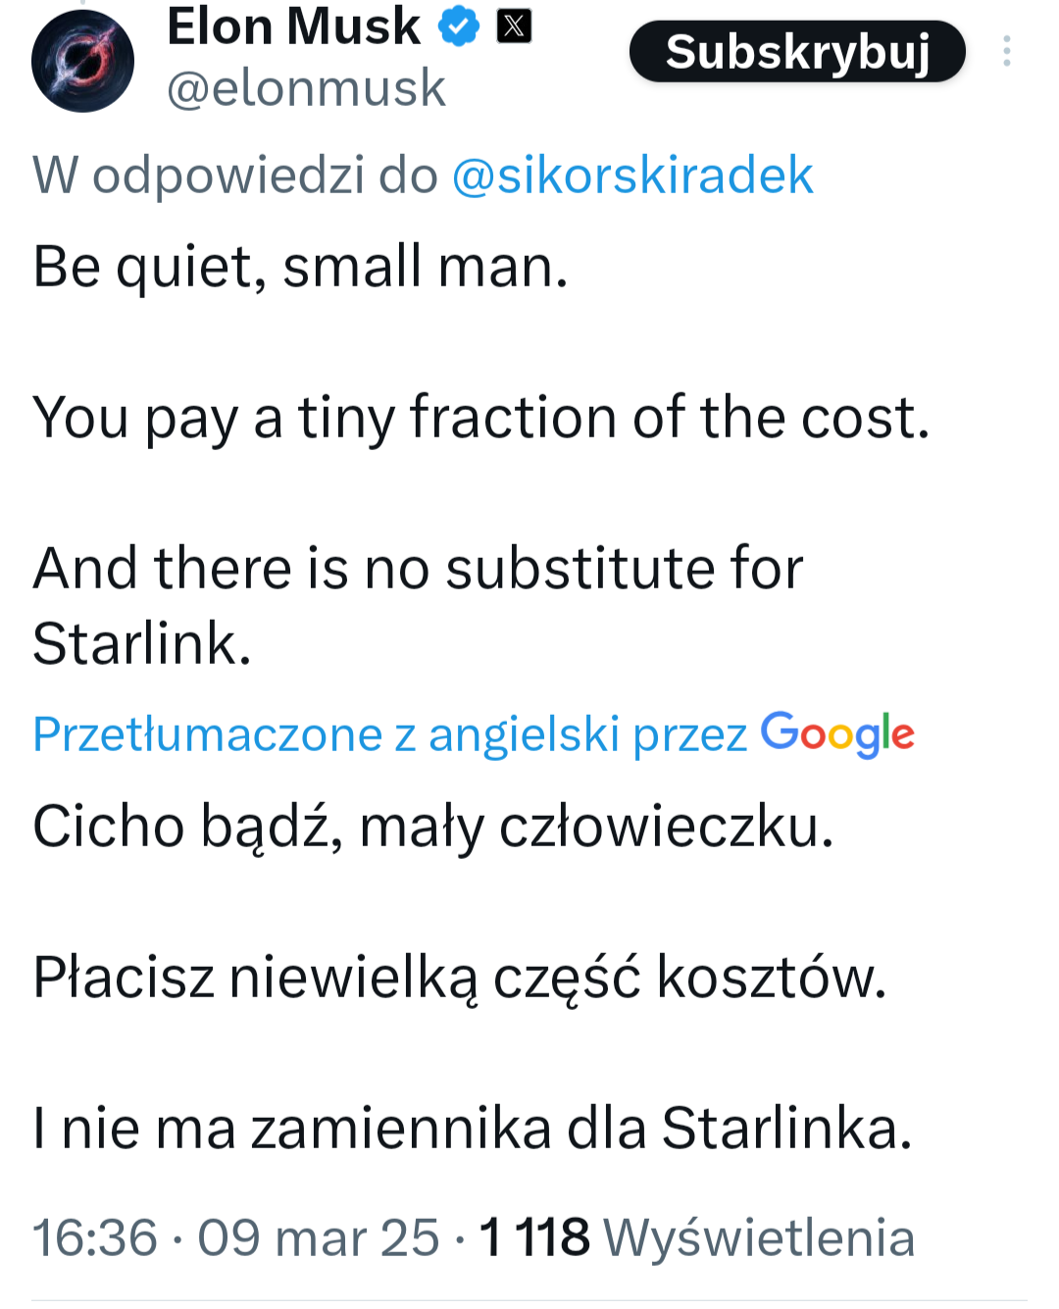Click "Przetłumaczone z angielski przez" translation link
This screenshot has width=1059, height=1309.
click(389, 734)
